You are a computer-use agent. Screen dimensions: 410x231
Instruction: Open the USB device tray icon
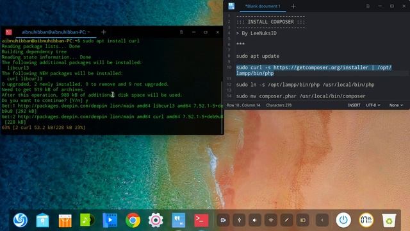[239, 220]
